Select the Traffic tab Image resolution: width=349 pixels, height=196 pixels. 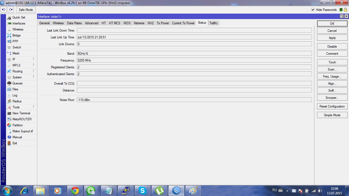tap(213, 23)
